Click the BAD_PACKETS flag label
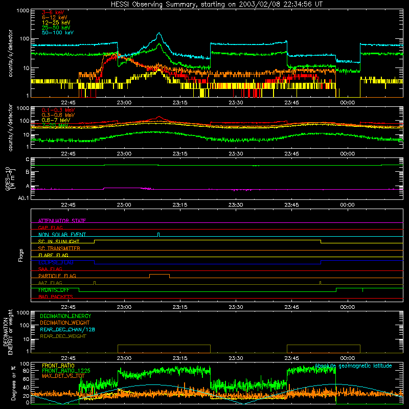 56,297
